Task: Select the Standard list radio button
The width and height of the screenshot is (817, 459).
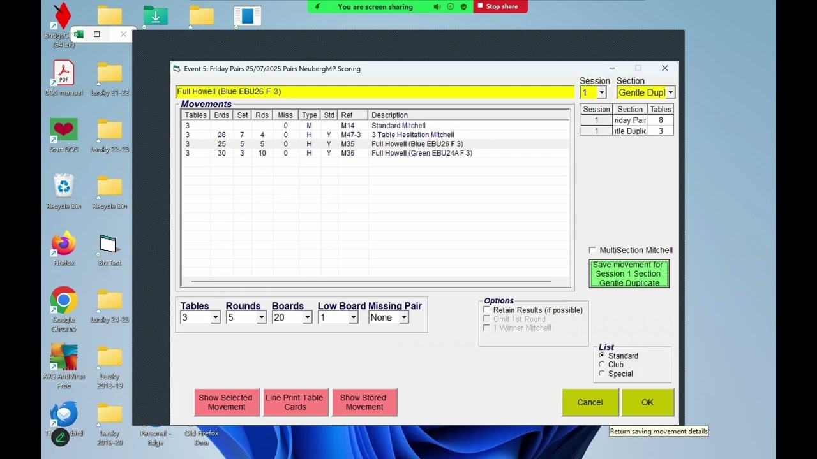Action: click(x=602, y=356)
